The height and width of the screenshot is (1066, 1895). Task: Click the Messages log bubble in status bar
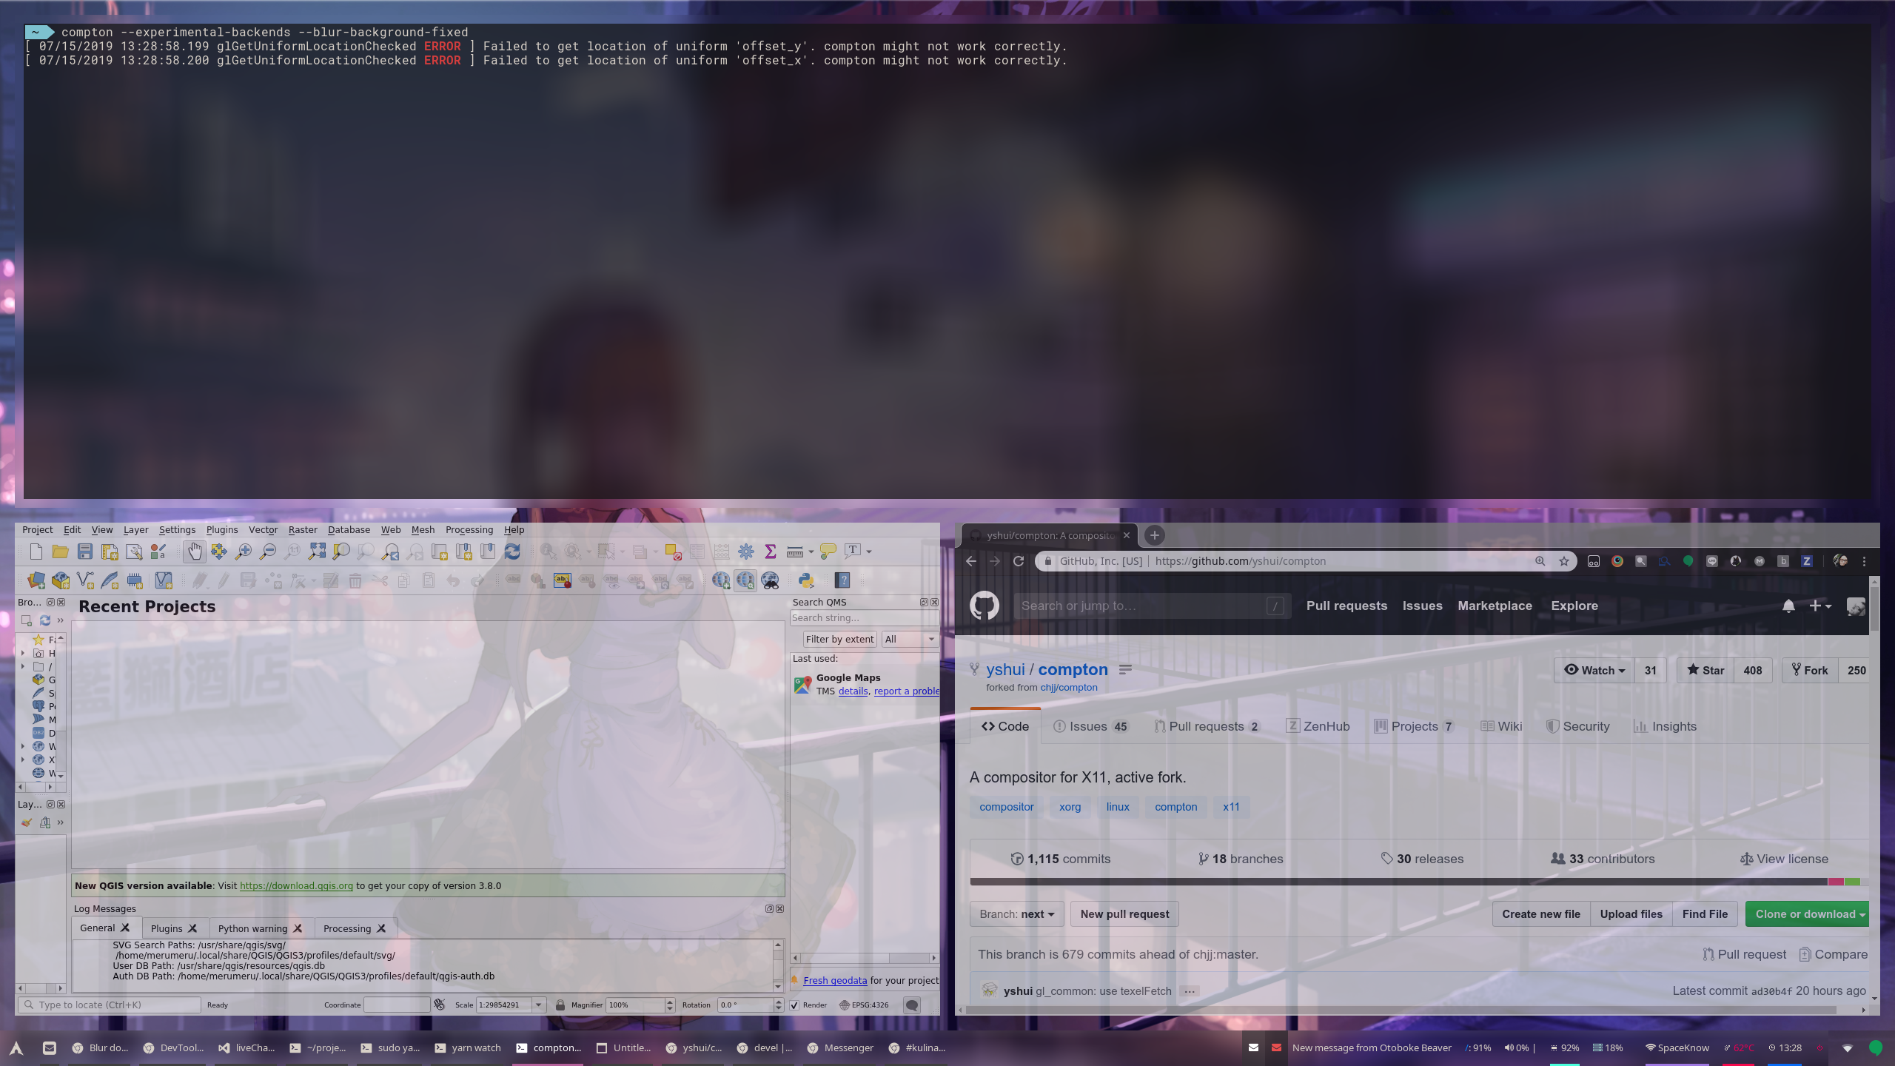point(912,1005)
